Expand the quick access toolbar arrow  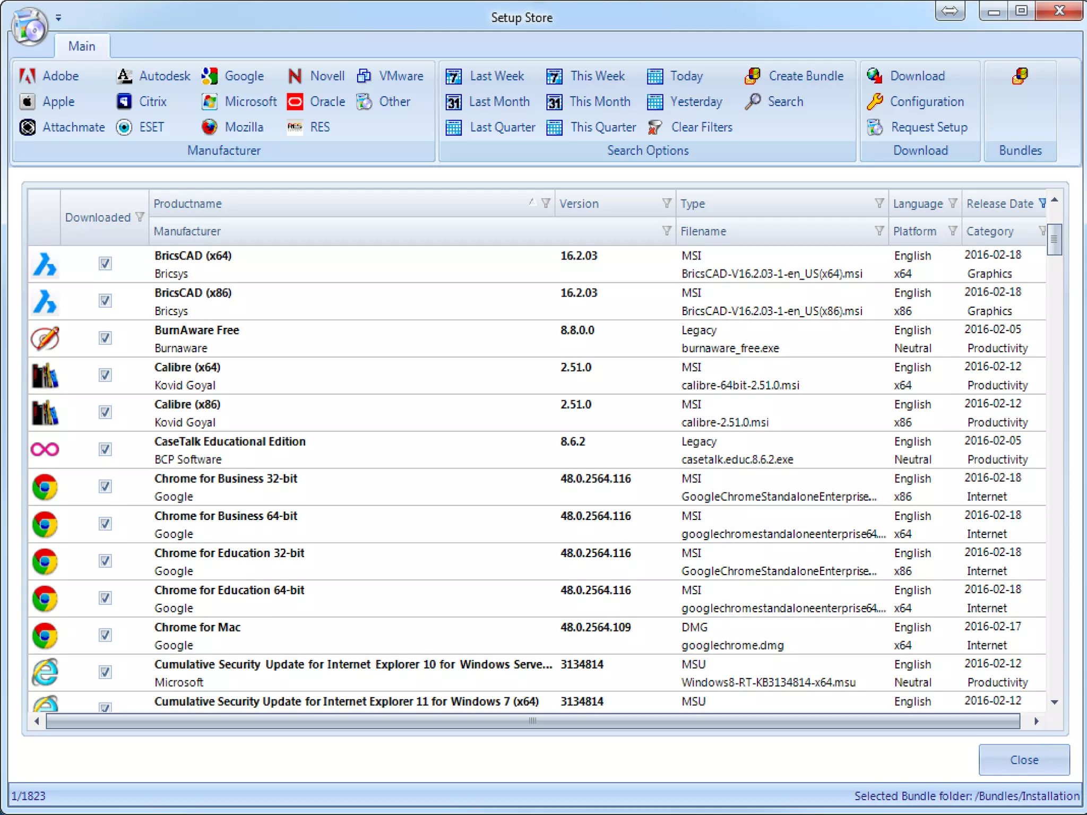tap(58, 18)
